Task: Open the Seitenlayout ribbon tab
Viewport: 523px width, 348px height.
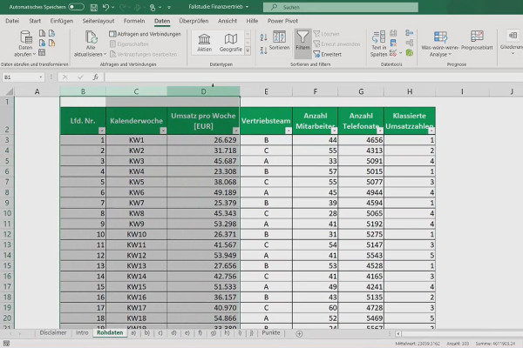Action: point(98,21)
